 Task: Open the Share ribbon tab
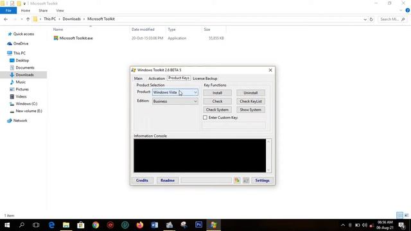43,10
